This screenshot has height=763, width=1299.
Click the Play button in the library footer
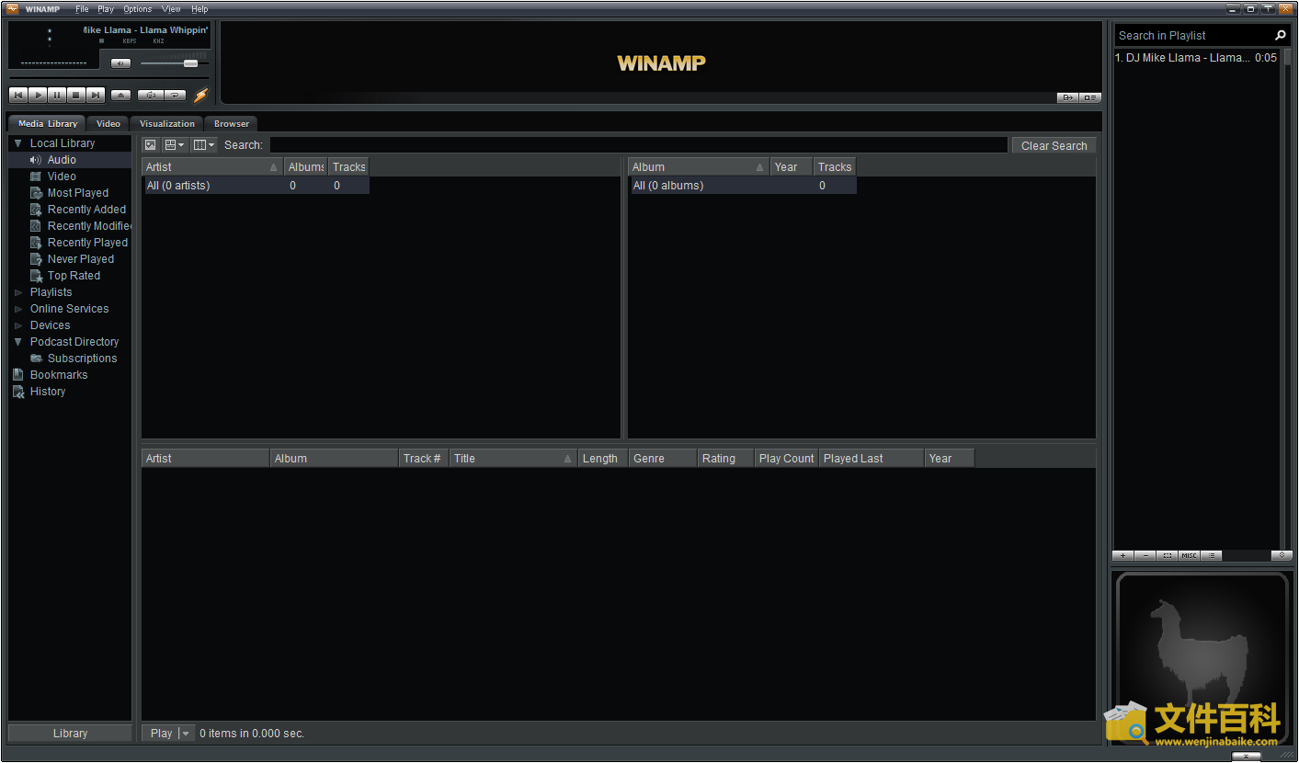coord(161,733)
